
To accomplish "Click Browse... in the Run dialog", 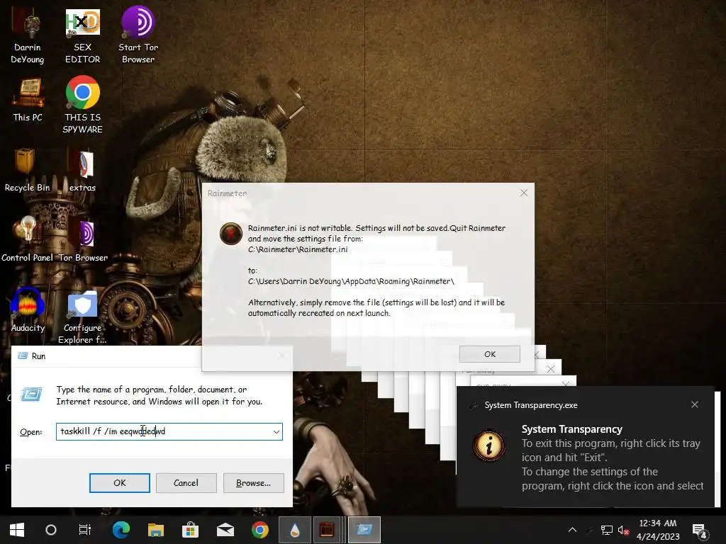I will point(253,483).
